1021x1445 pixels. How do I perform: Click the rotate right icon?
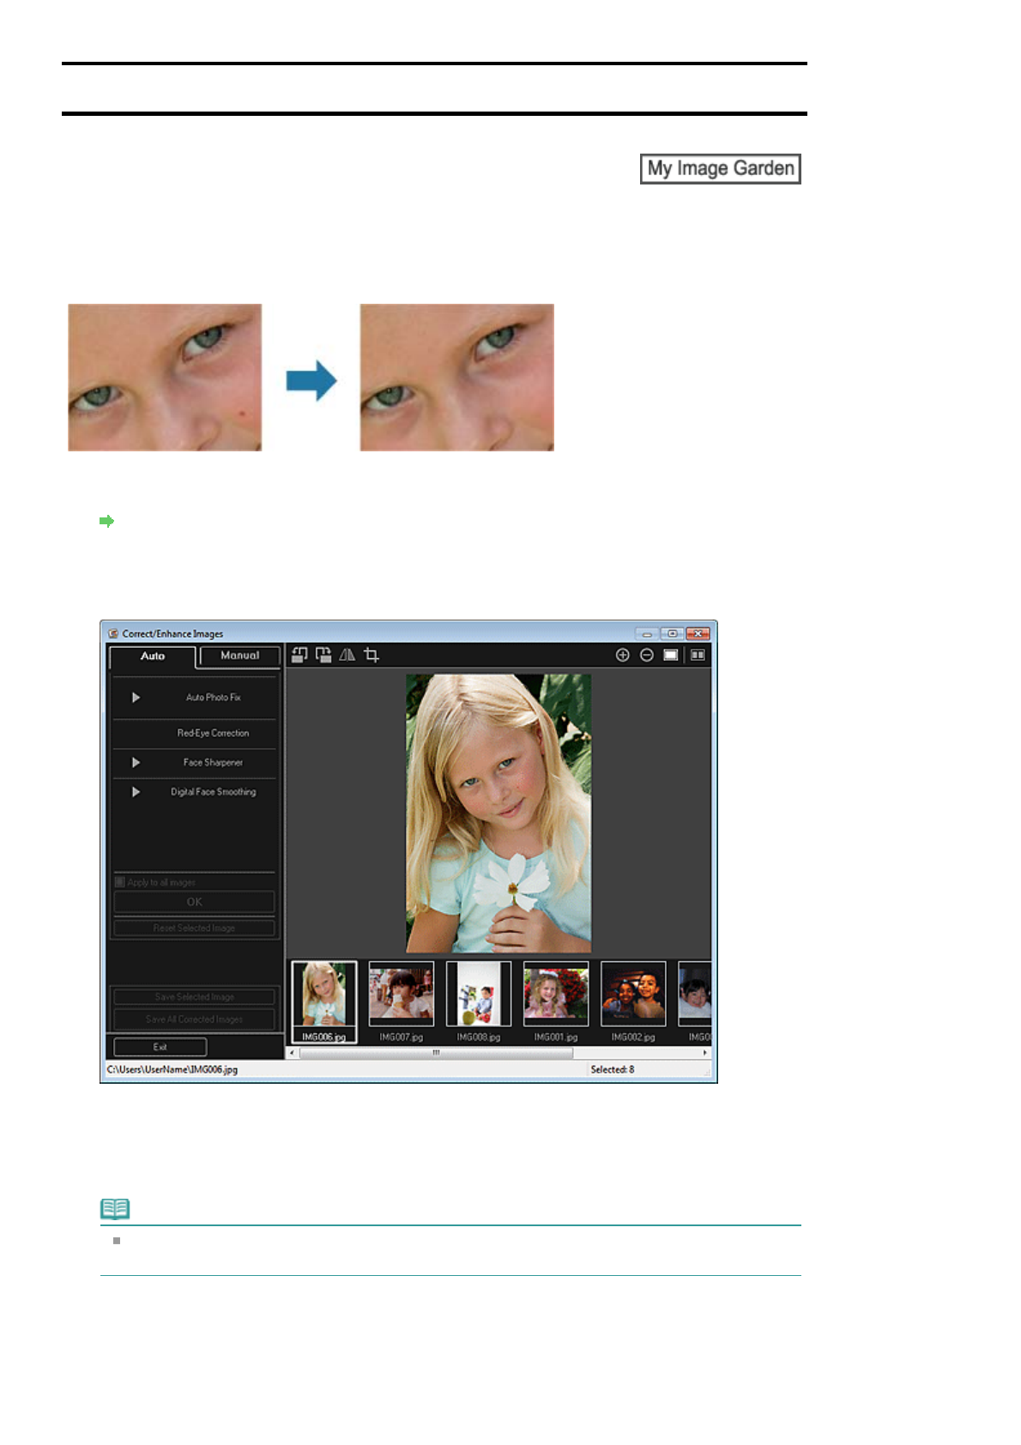323,655
